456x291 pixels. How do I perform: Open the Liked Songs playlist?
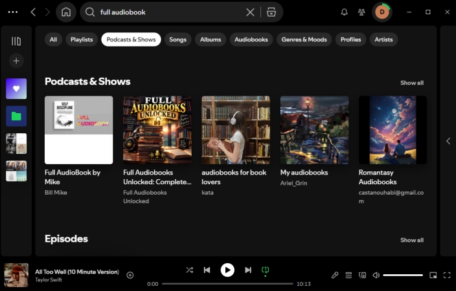pos(16,89)
